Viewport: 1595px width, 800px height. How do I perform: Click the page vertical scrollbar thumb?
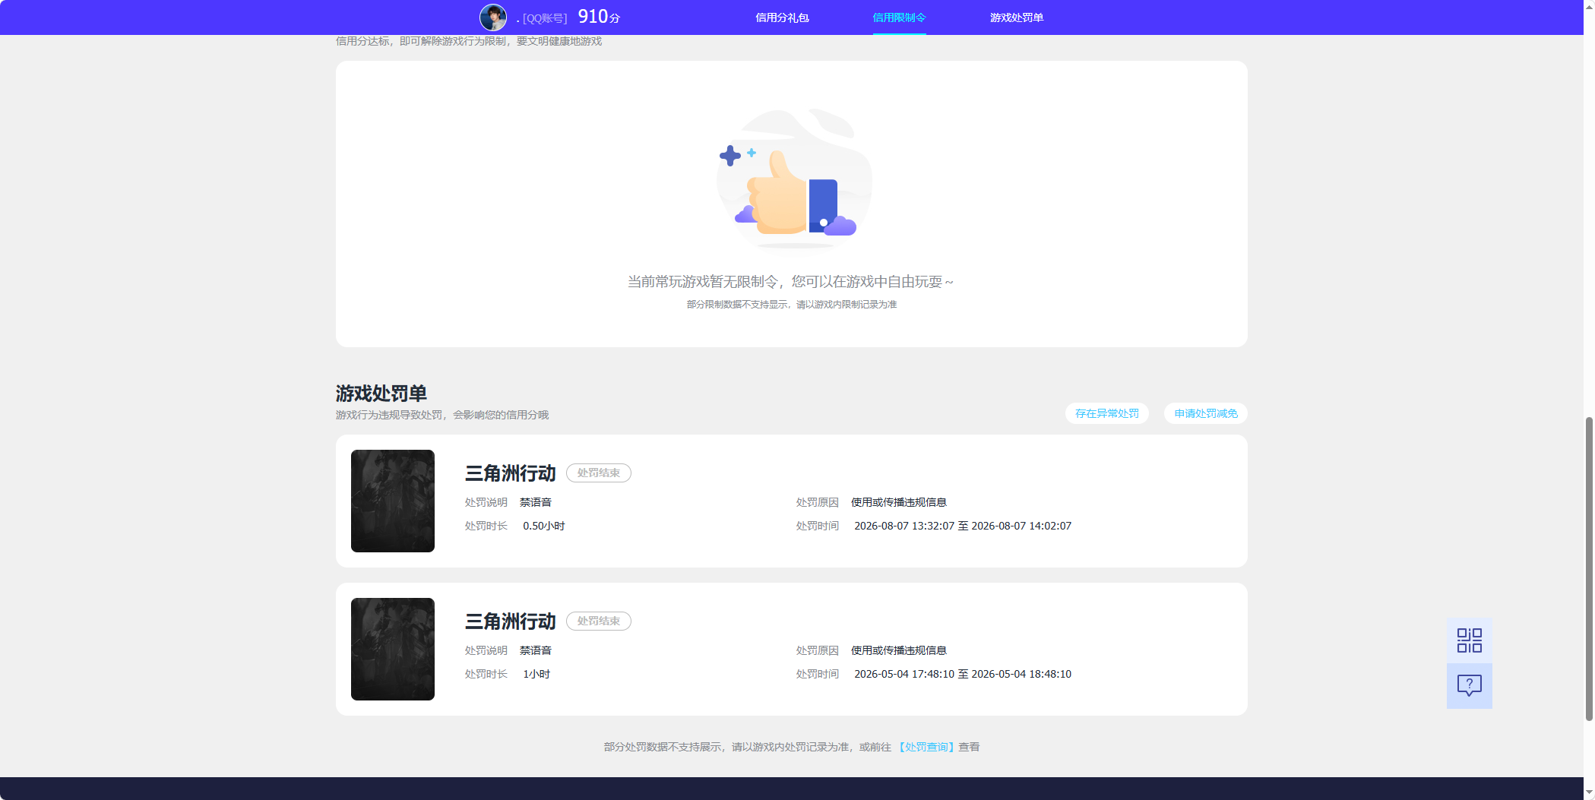1589,568
